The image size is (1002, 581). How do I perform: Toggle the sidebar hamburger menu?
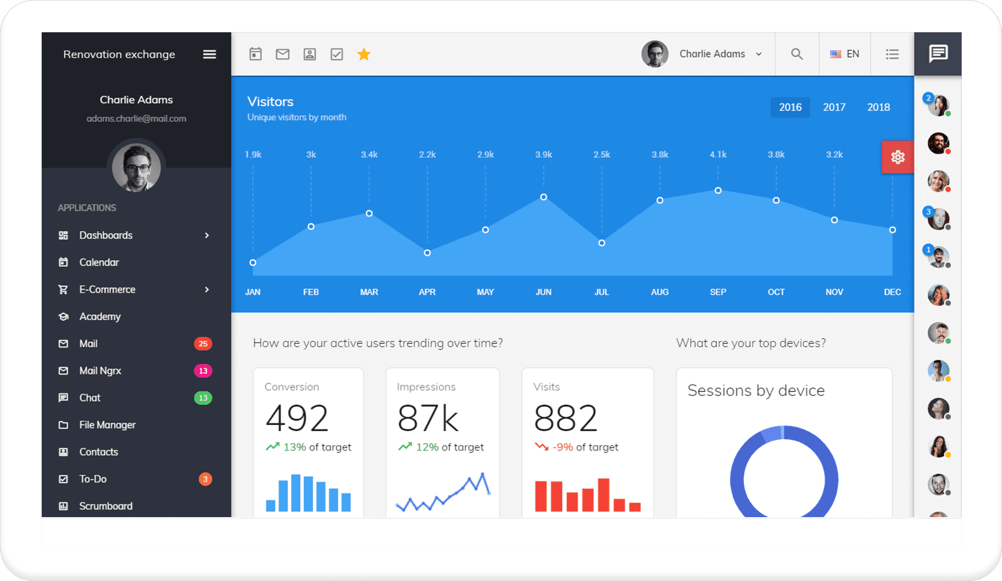pos(210,54)
